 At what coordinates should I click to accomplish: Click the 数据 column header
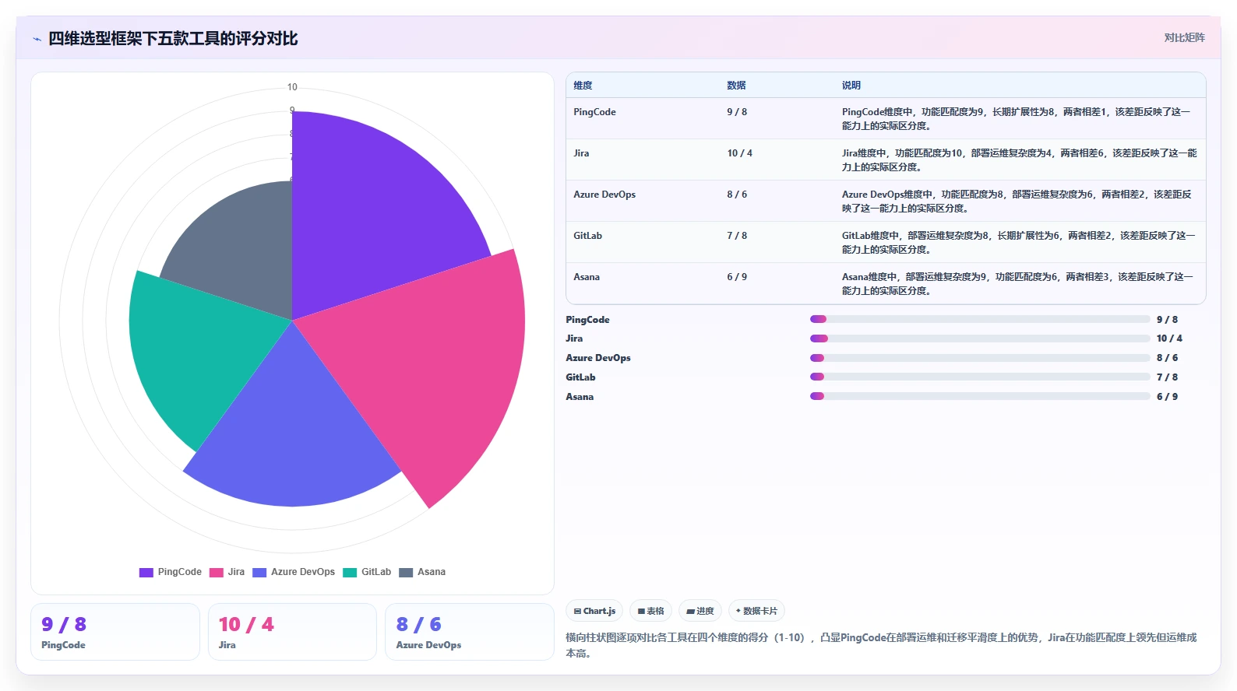736,86
